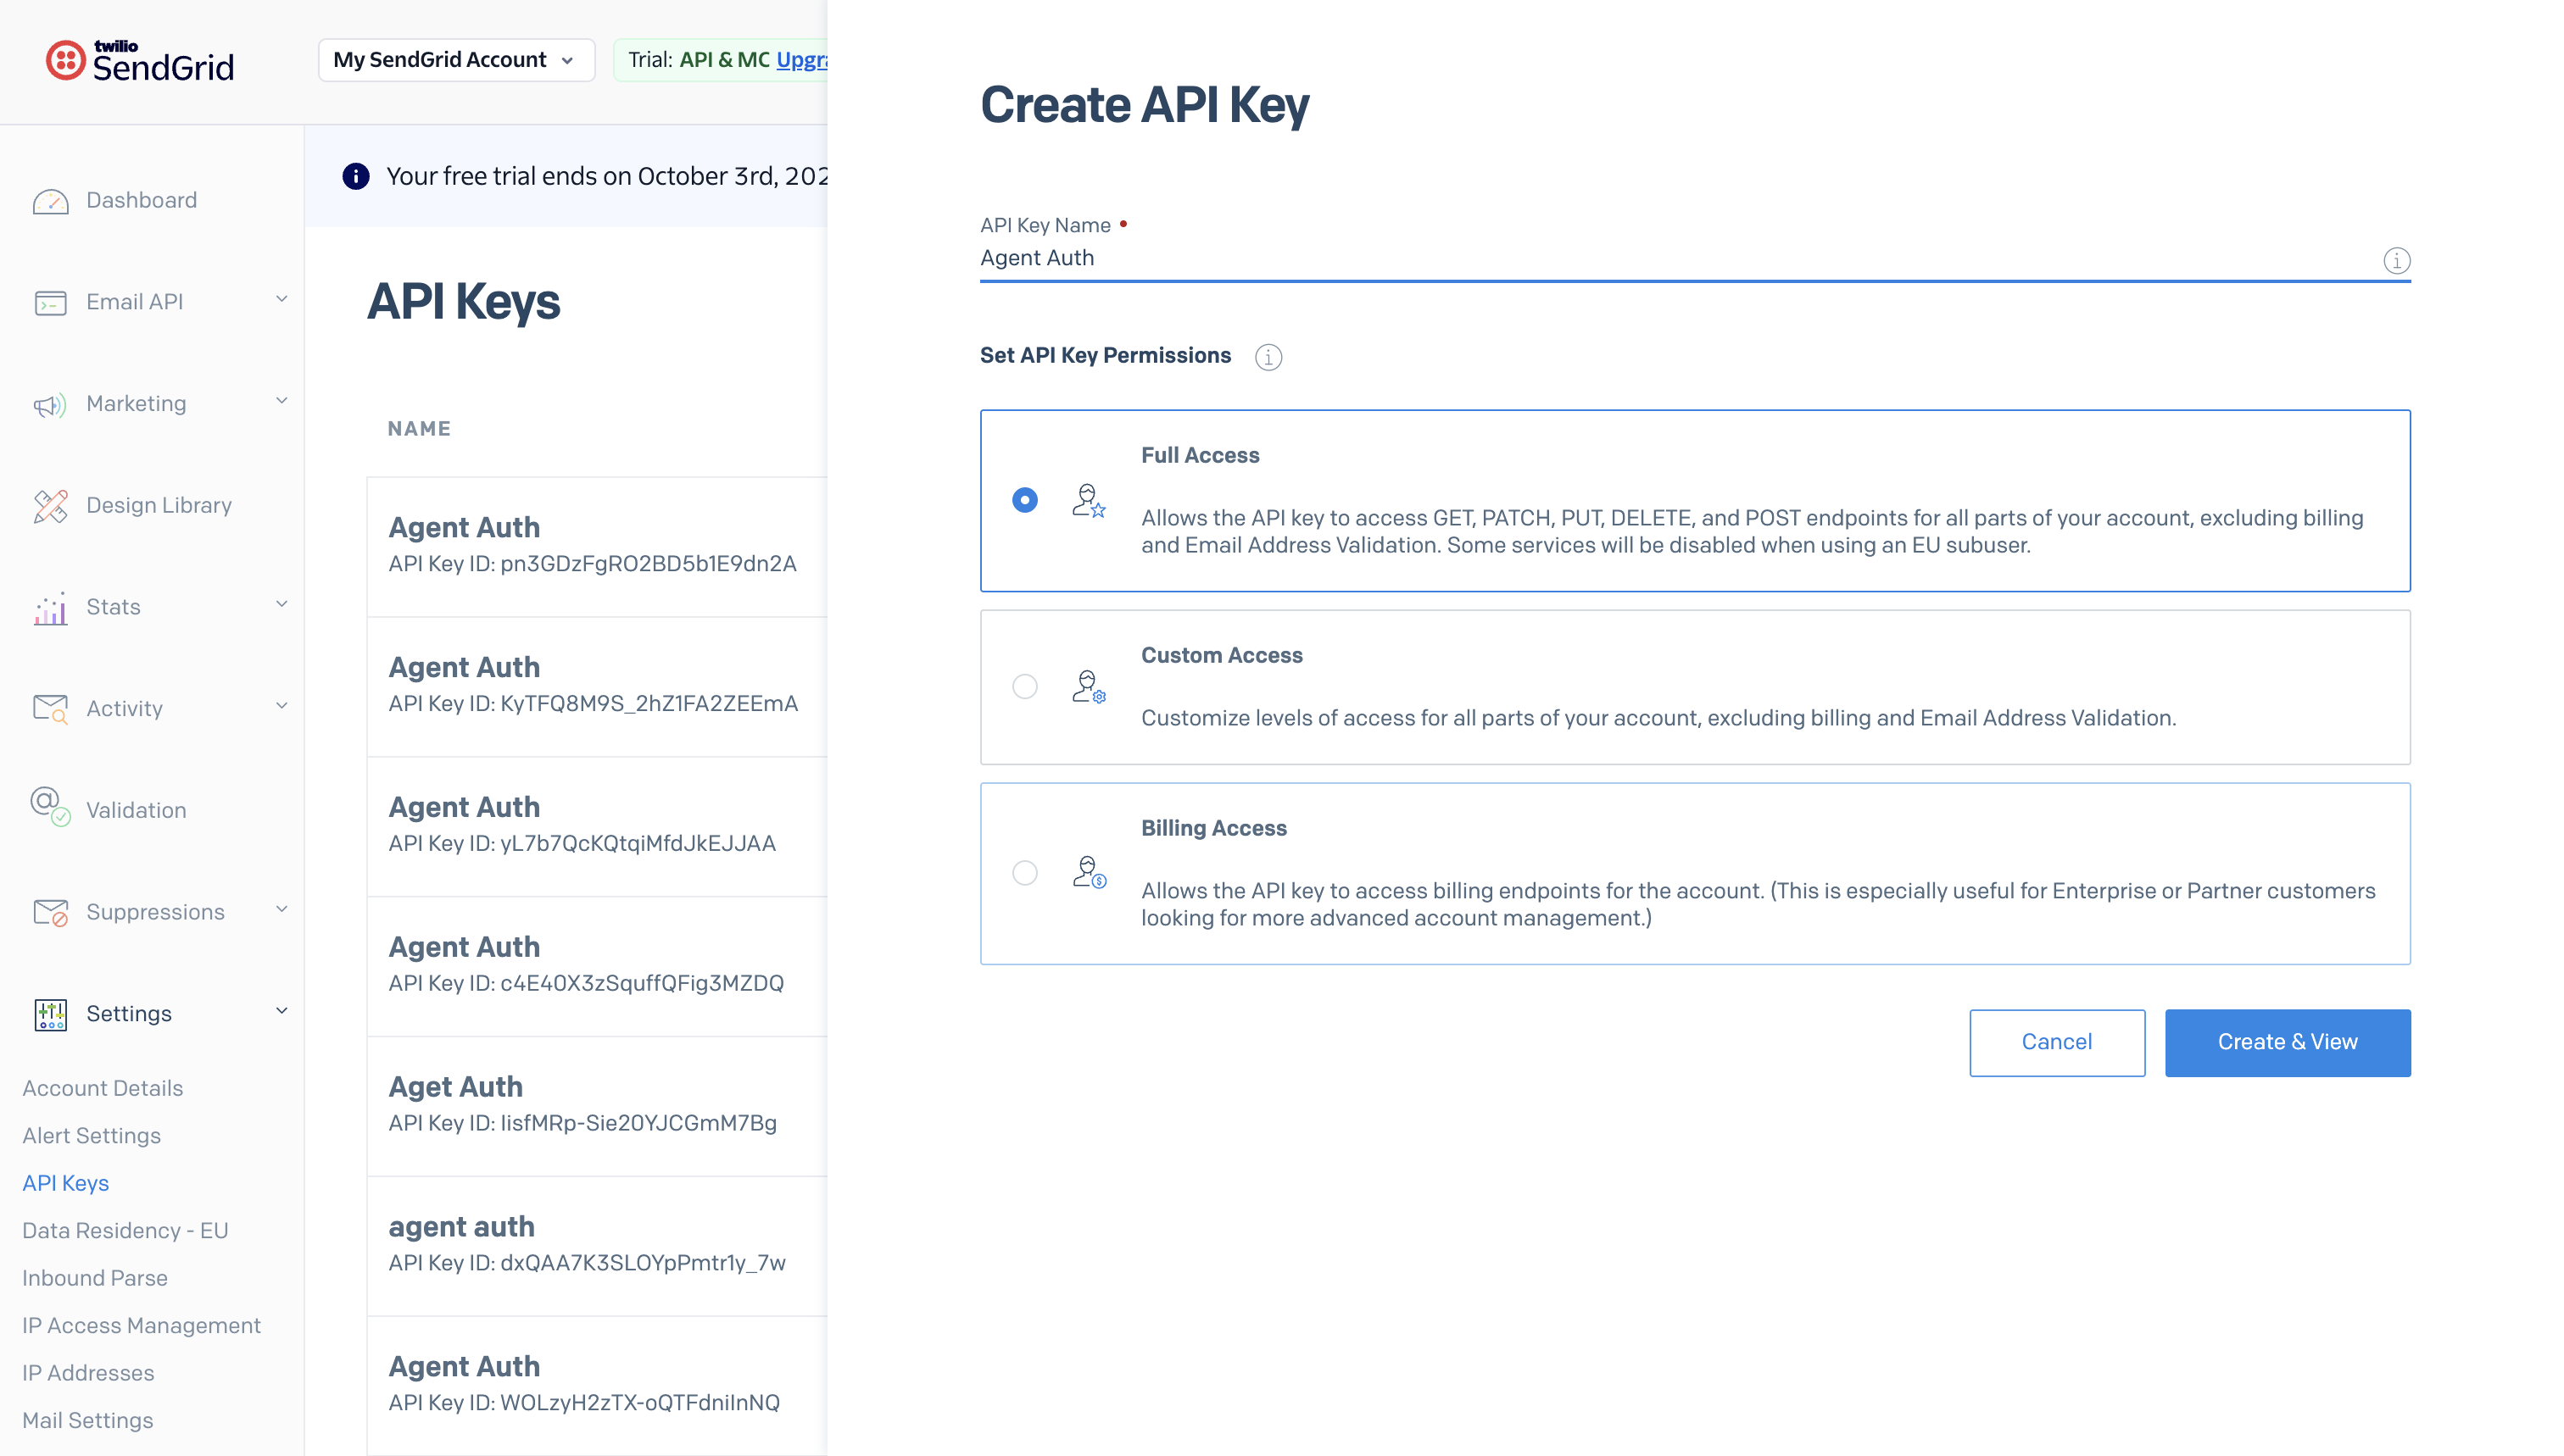Click the Agent Auth key with ID c4E40X3zSquffQFig3MZDQ
Viewport: 2564px width, 1456px height.
[x=597, y=966]
